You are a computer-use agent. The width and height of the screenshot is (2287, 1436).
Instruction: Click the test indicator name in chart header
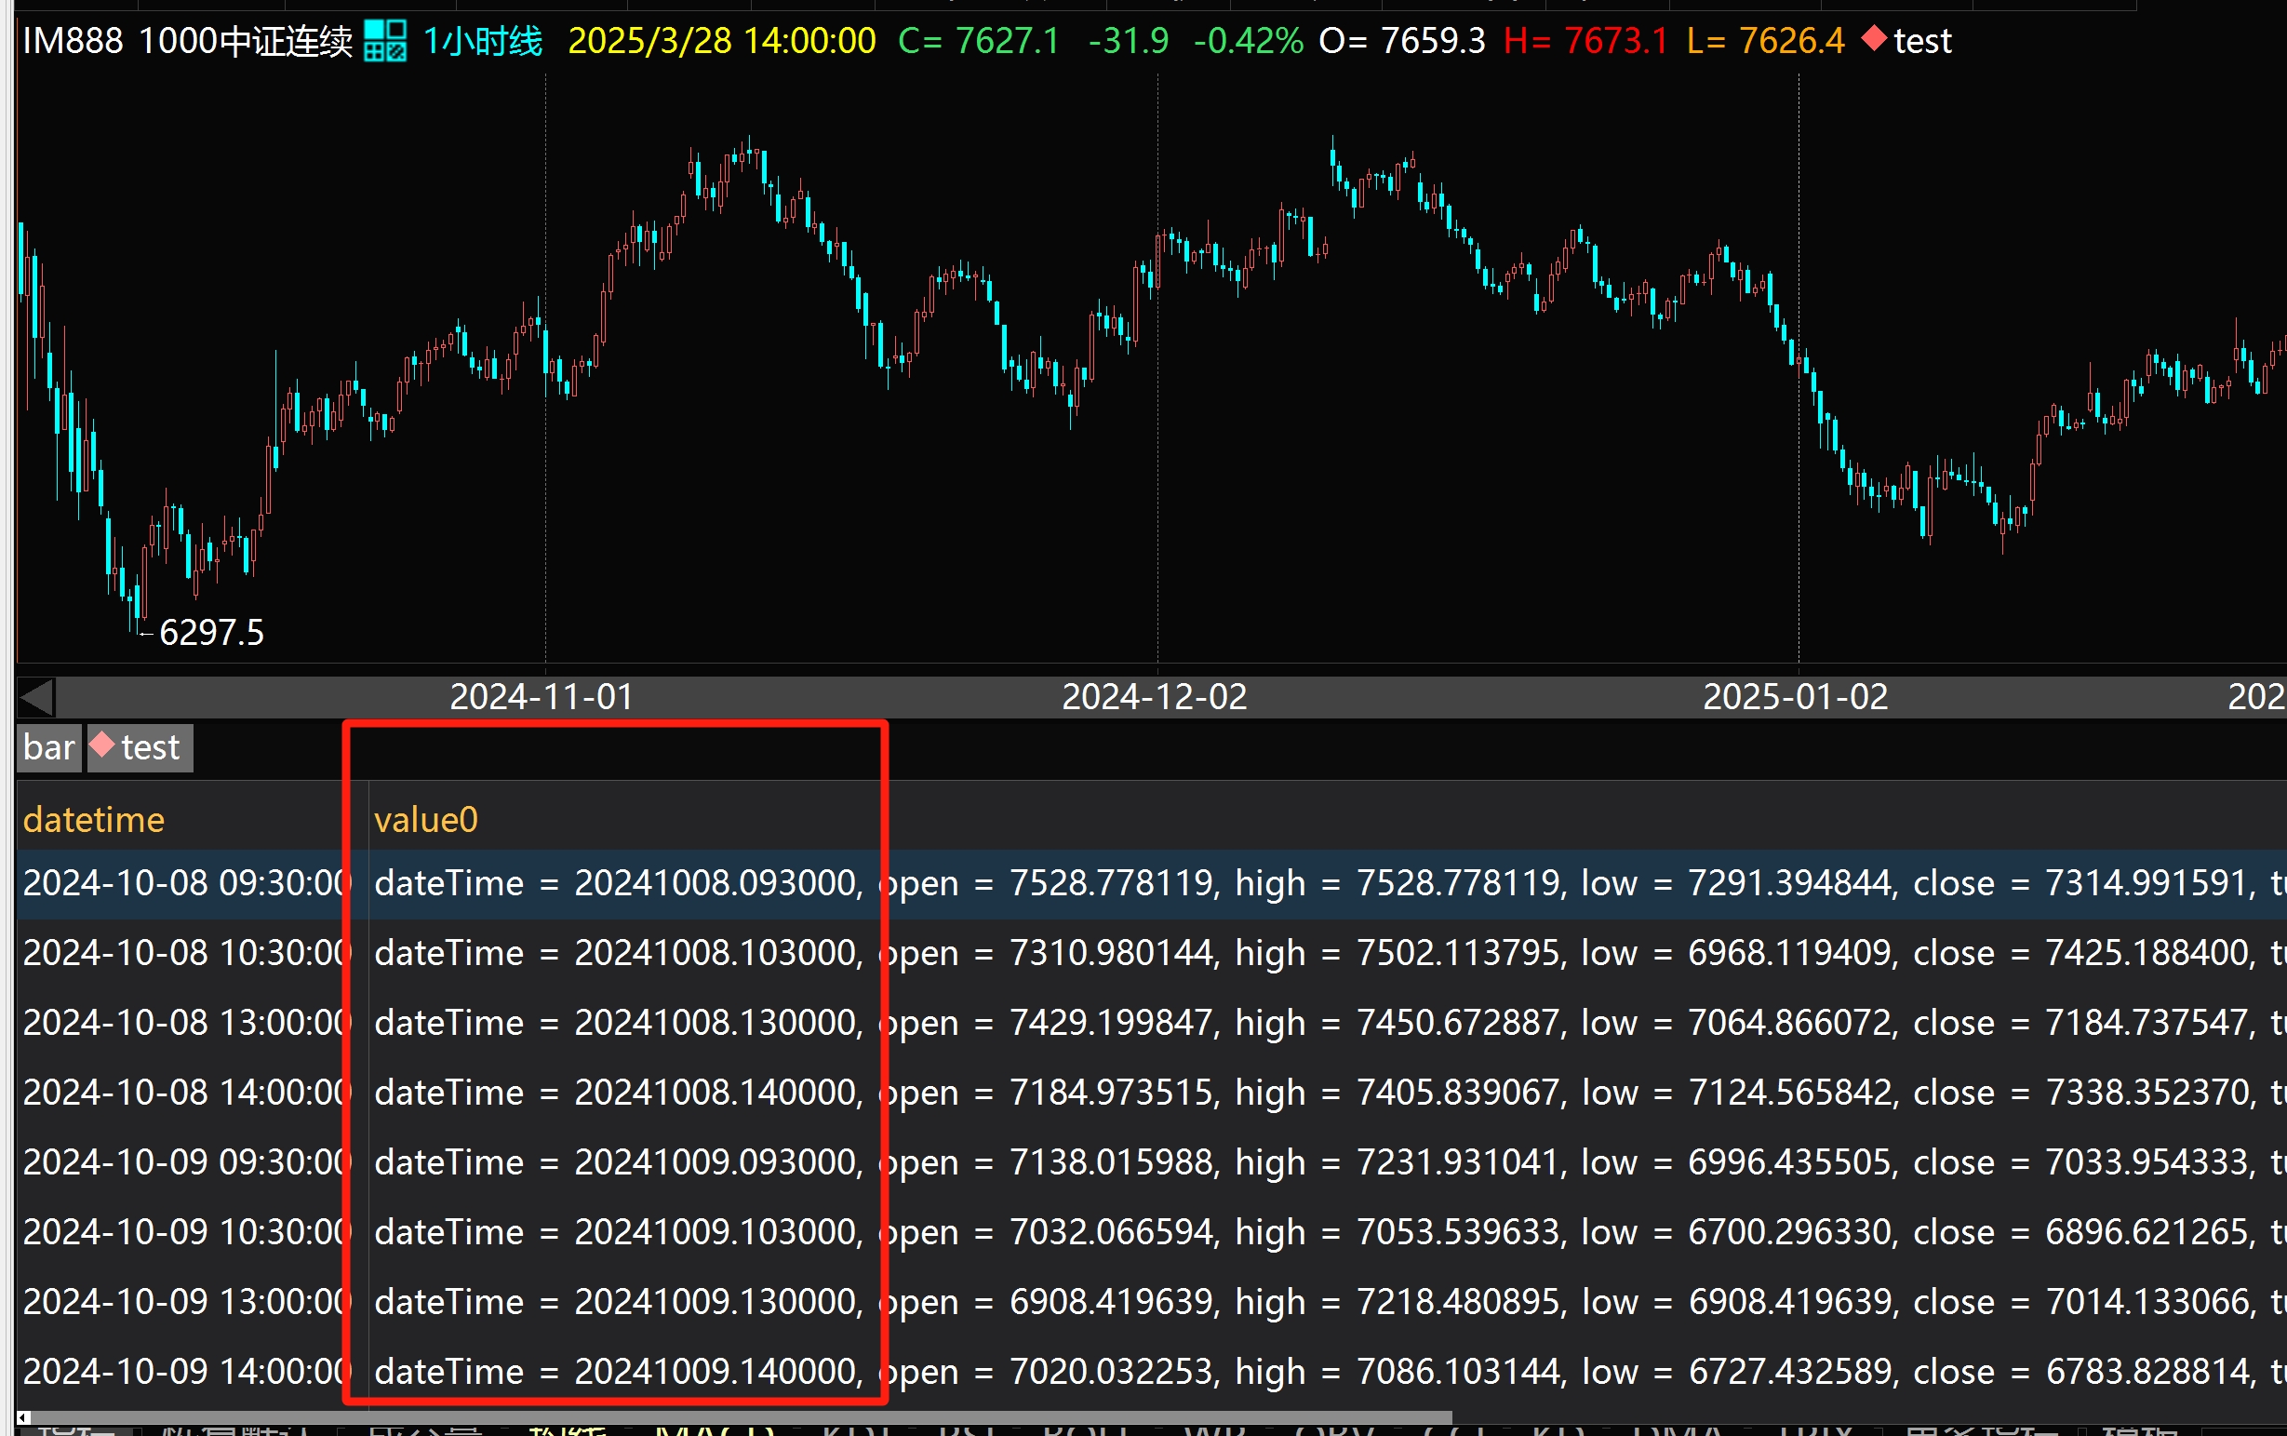(x=1922, y=41)
